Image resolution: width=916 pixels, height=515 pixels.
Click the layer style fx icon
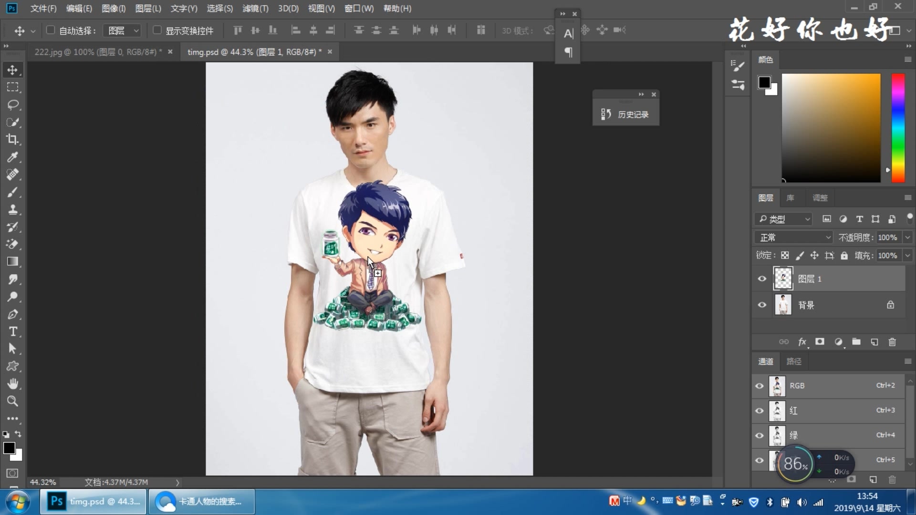point(802,342)
